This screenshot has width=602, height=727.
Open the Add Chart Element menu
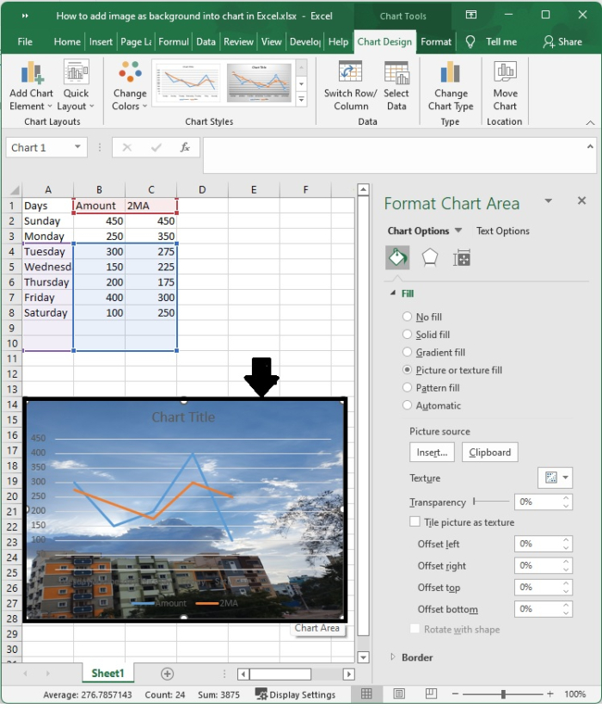[31, 86]
